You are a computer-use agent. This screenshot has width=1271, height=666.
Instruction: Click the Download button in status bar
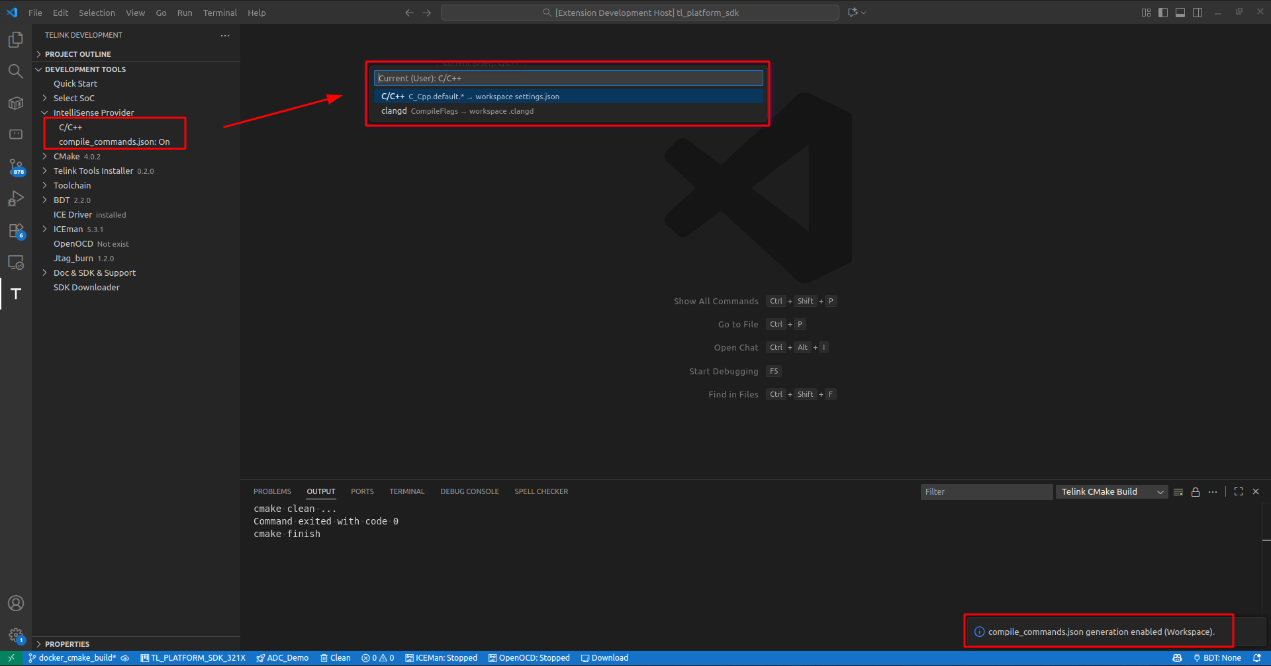point(604,658)
